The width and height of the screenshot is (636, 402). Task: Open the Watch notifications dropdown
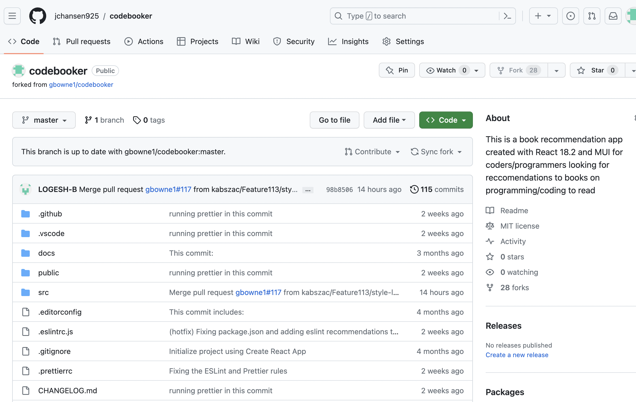click(452, 70)
